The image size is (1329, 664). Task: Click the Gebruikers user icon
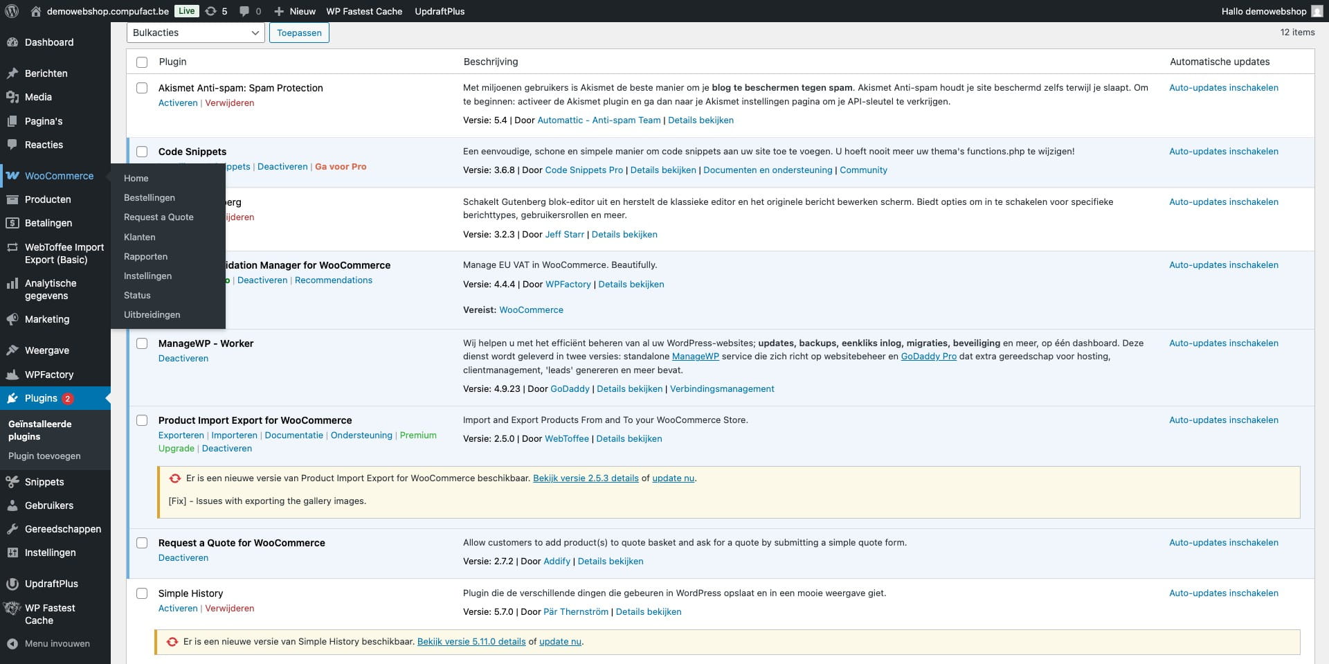[x=12, y=505]
